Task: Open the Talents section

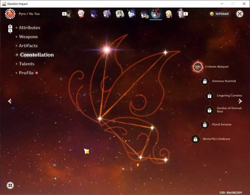Action: tap(27, 64)
